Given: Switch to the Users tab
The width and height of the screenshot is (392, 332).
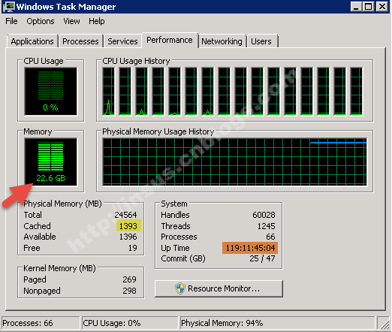Looking at the screenshot, I should click(x=261, y=41).
